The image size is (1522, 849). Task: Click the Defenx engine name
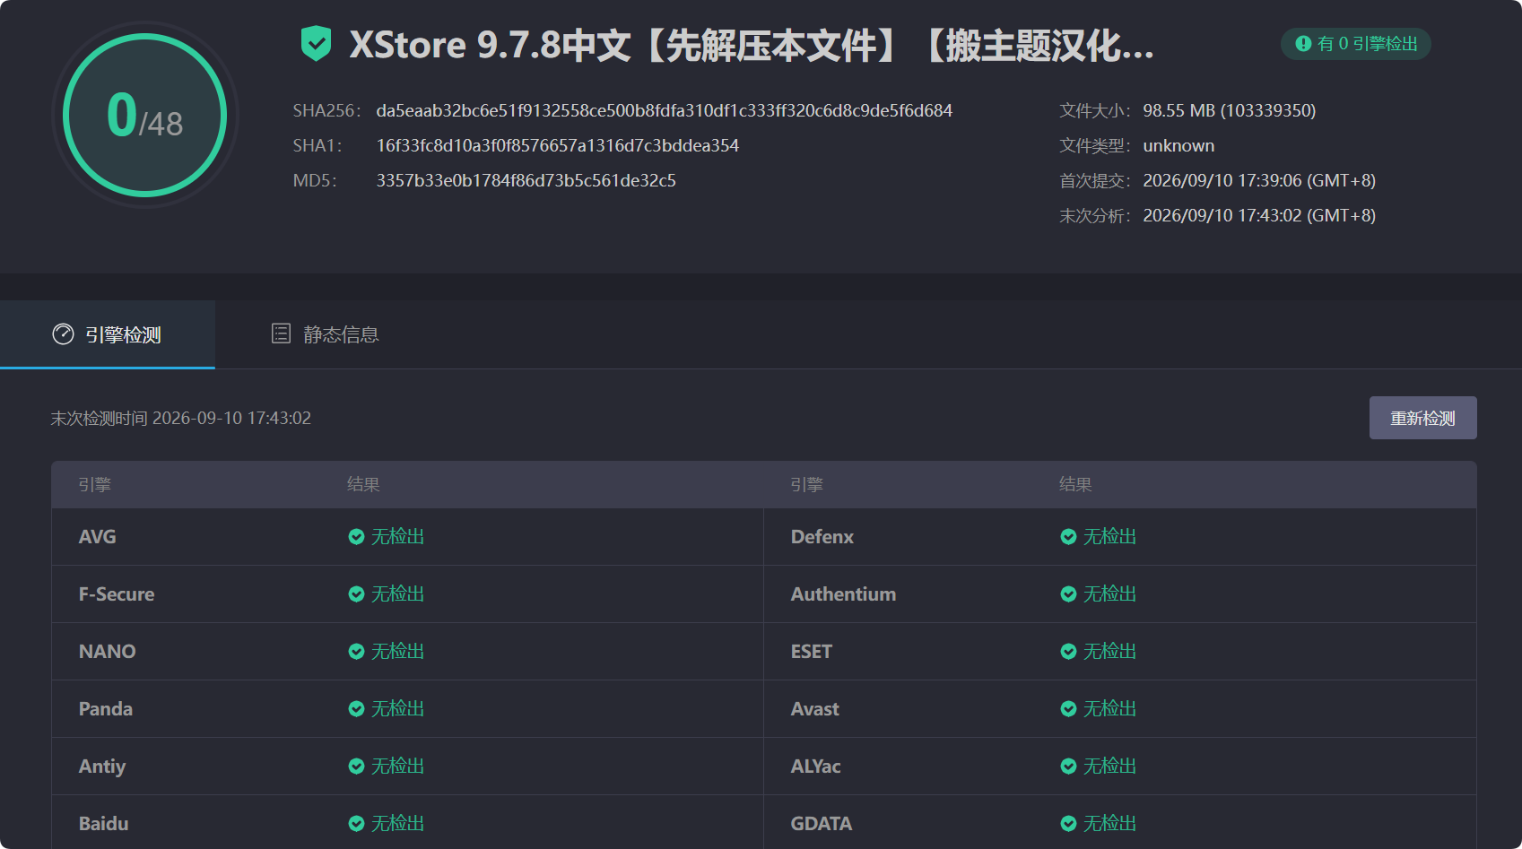click(822, 537)
